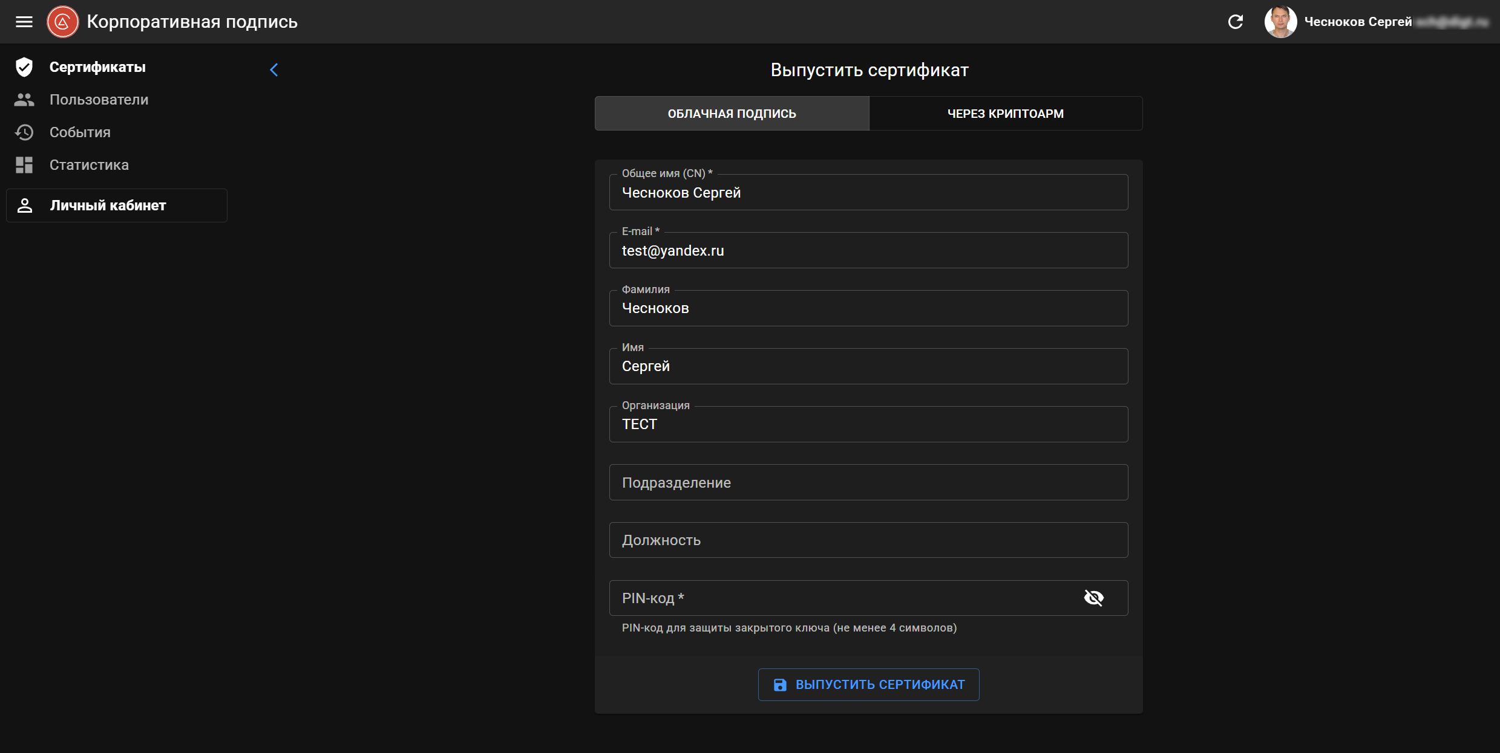The width and height of the screenshot is (1500, 753).
Task: Click the Корпоративная подпись title text
Action: click(192, 22)
